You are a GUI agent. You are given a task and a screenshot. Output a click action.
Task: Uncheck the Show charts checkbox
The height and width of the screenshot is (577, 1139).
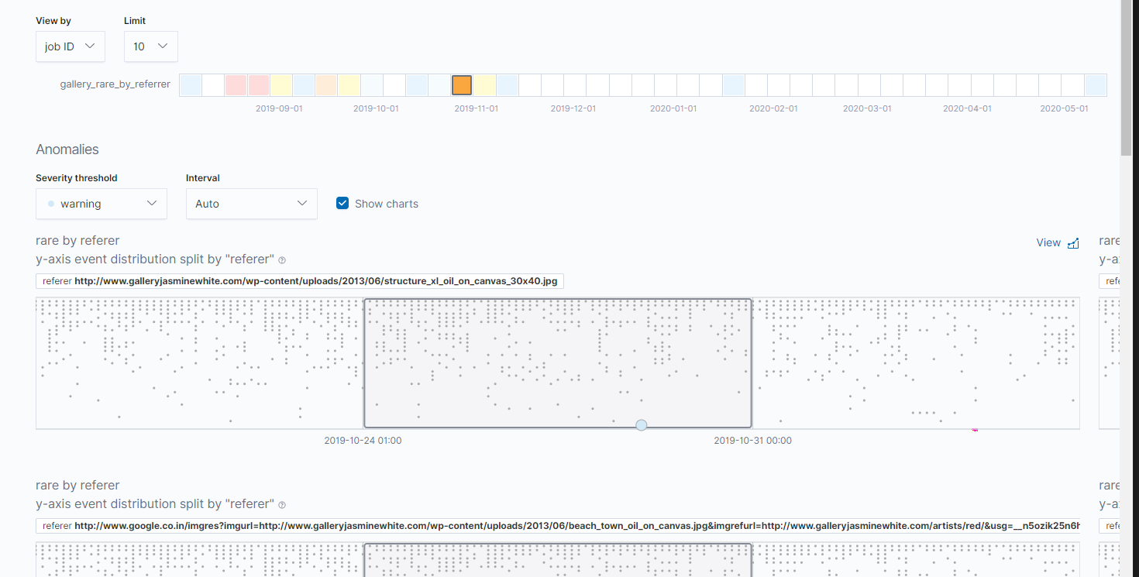click(342, 204)
